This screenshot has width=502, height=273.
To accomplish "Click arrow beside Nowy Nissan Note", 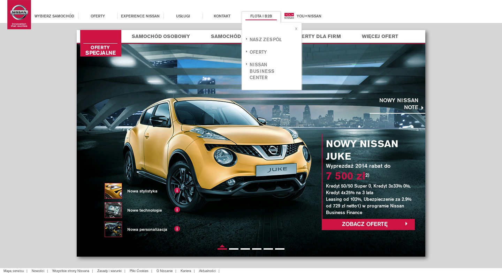I will (422, 108).
